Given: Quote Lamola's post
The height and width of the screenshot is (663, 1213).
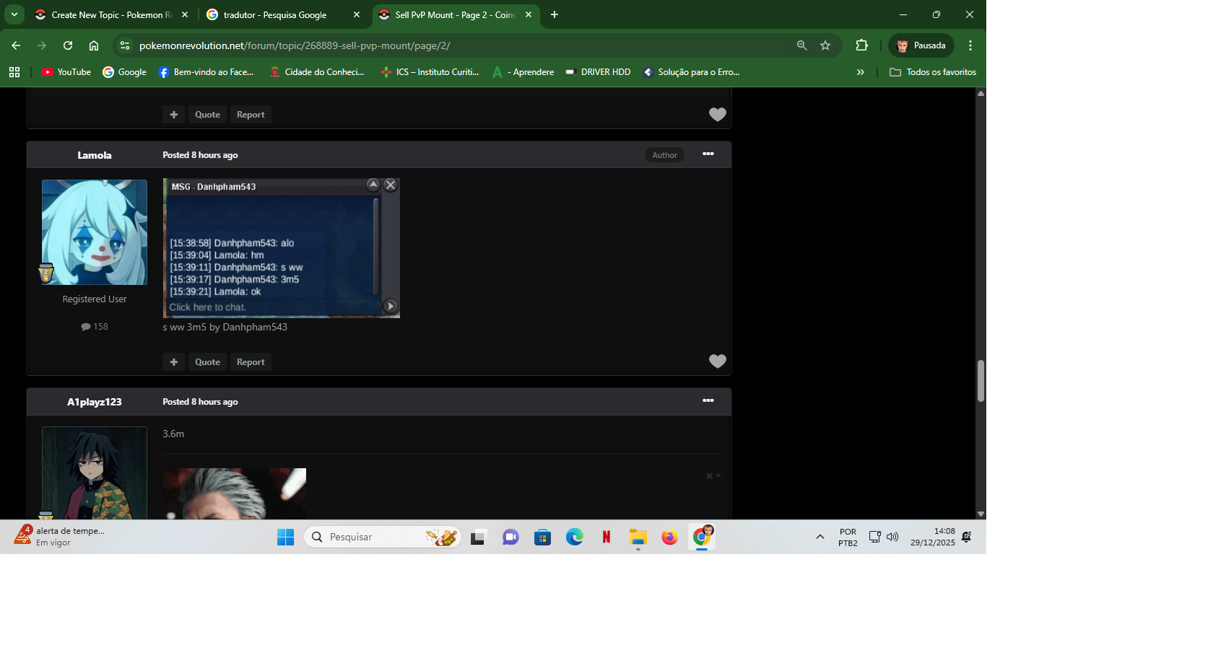Looking at the screenshot, I should click(x=207, y=362).
